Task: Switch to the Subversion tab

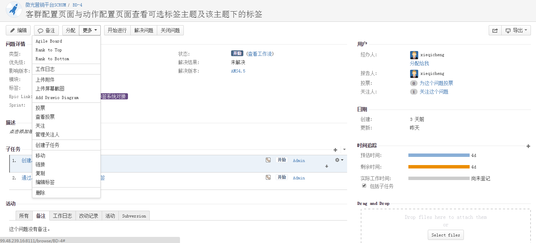Action: click(x=134, y=216)
